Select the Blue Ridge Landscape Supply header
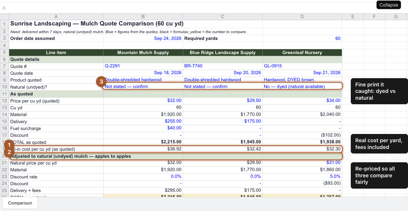The height and width of the screenshot is (211, 408). [223, 52]
